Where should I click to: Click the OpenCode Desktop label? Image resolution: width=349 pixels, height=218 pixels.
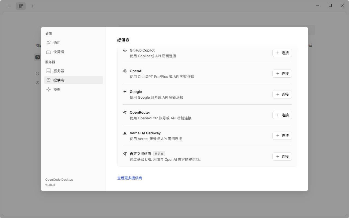pyautogui.click(x=59, y=180)
